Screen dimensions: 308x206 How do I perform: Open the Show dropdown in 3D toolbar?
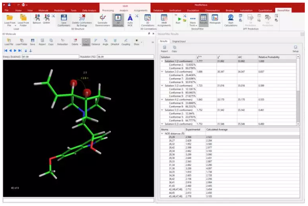[137, 42]
